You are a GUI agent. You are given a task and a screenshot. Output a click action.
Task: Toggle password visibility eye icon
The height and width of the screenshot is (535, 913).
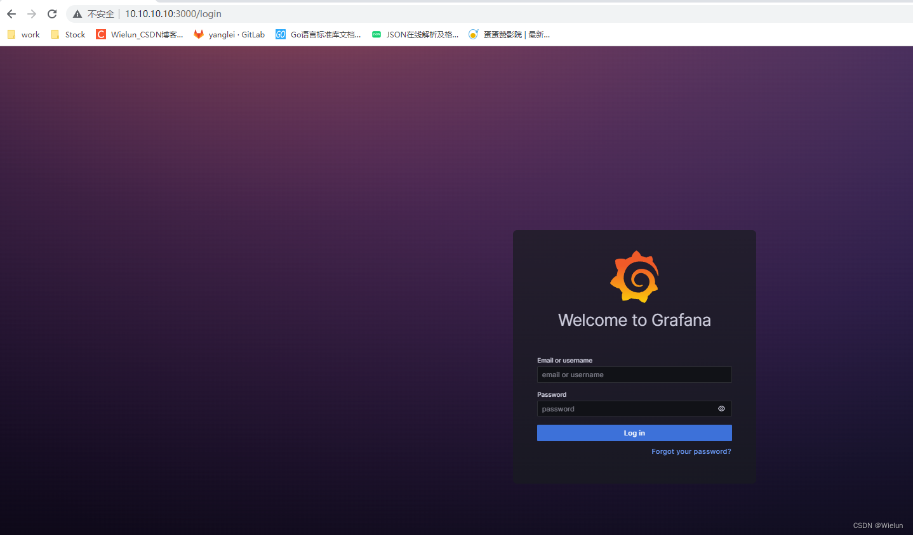[721, 409]
